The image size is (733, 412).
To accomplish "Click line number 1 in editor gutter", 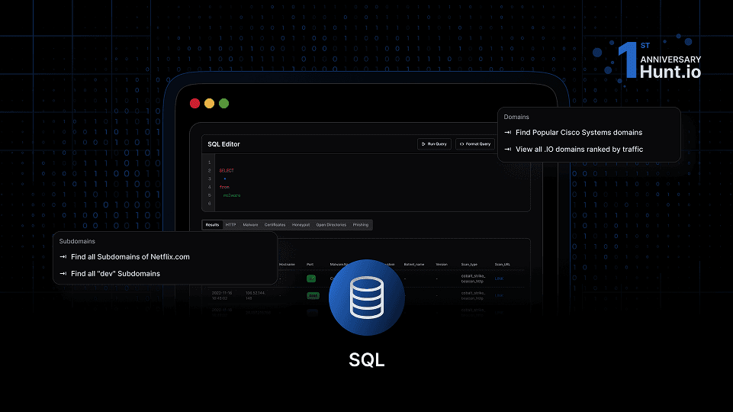I will tap(210, 163).
